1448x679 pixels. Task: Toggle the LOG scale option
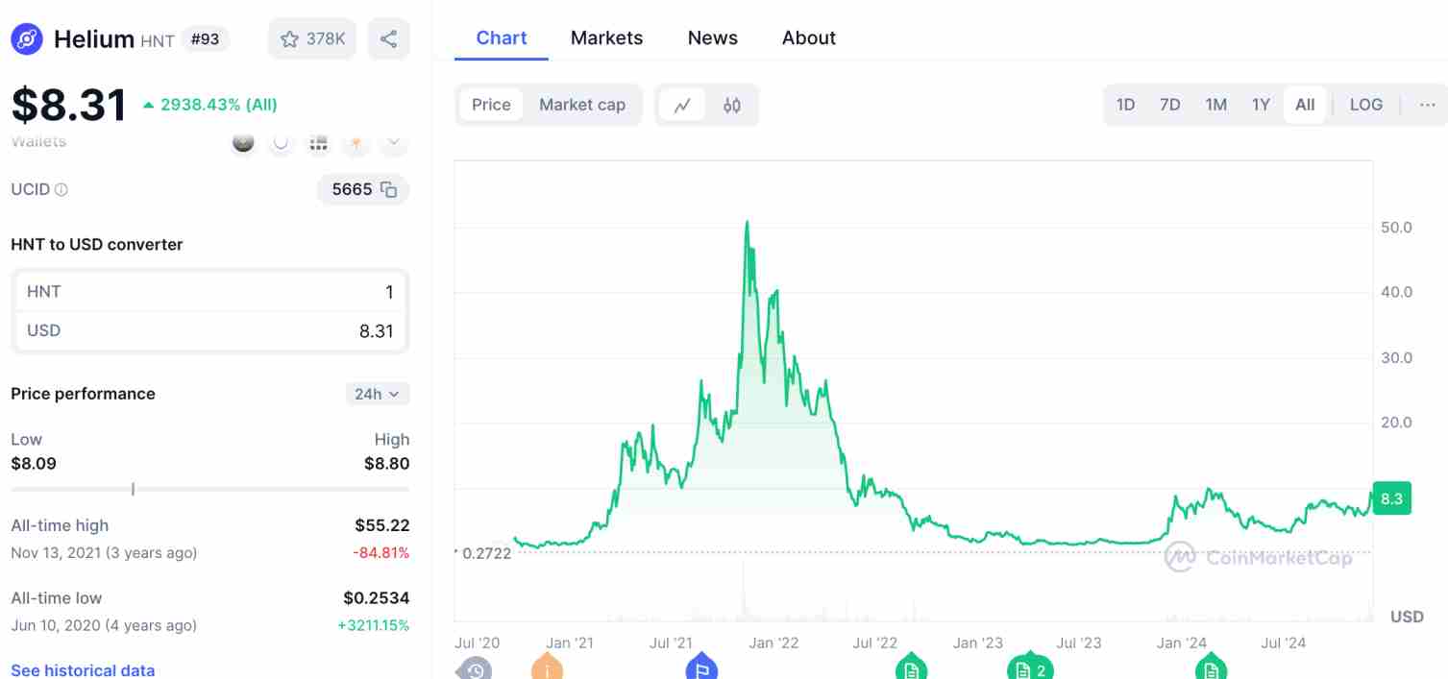(x=1365, y=105)
